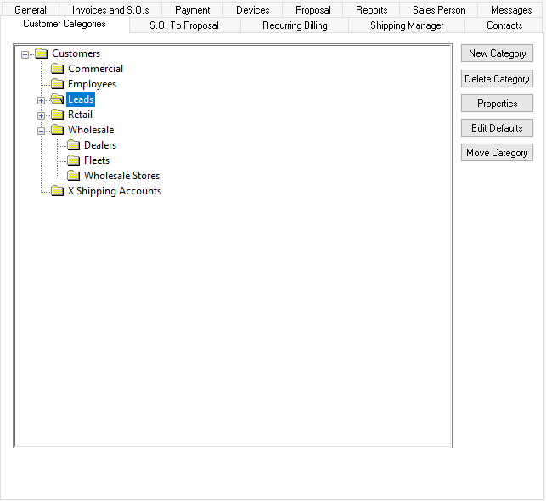
Task: Open the S.O. To Proposal tab
Action: click(184, 25)
